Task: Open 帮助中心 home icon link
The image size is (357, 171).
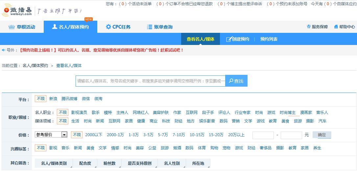Action: 336,27
